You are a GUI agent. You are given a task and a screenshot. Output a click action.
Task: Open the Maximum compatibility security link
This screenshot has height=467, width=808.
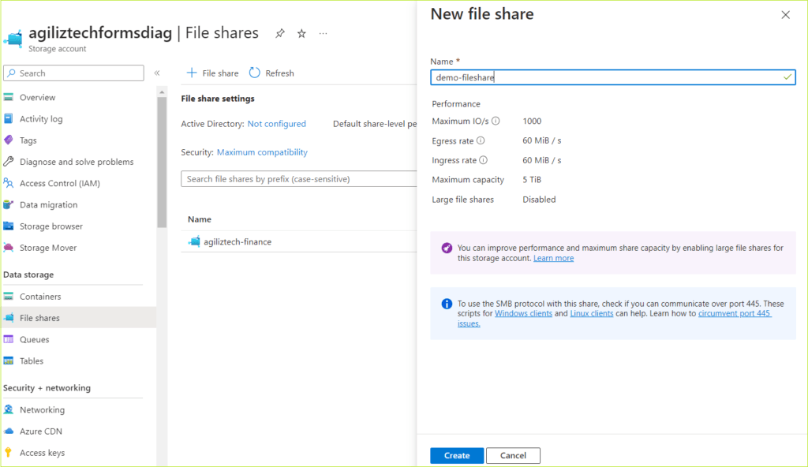[261, 151]
